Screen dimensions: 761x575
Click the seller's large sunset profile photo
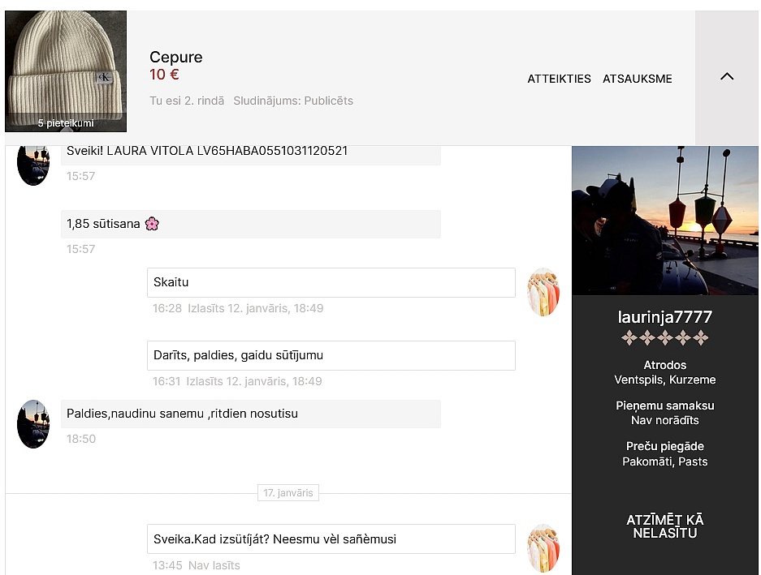(664, 221)
